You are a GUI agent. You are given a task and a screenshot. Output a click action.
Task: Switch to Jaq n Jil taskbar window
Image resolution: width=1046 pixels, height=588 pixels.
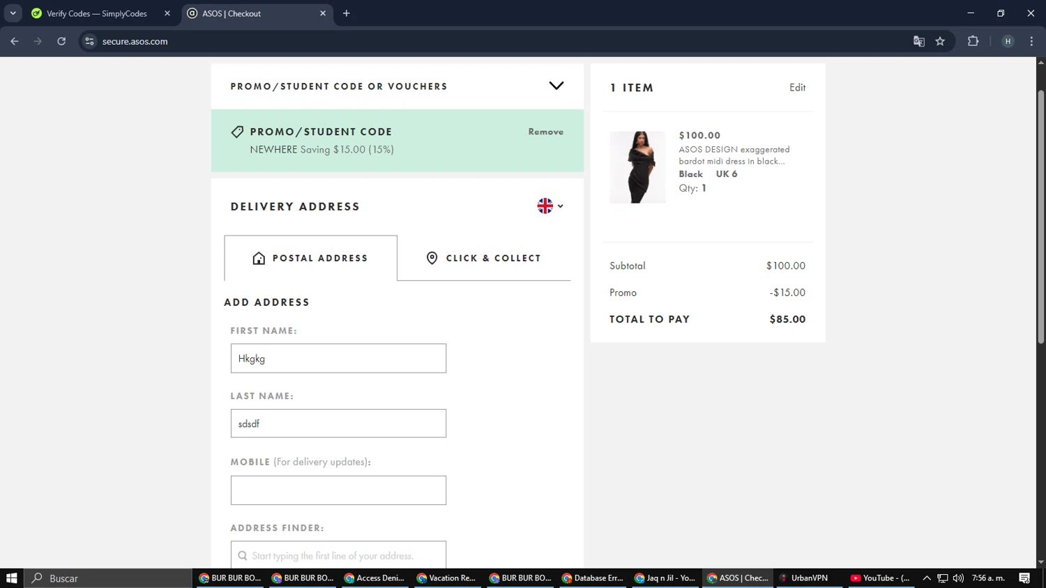(665, 578)
